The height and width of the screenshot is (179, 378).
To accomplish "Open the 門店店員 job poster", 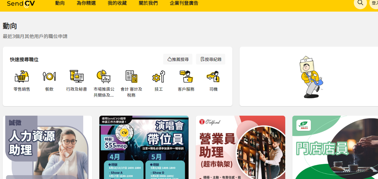I will tap(335, 147).
